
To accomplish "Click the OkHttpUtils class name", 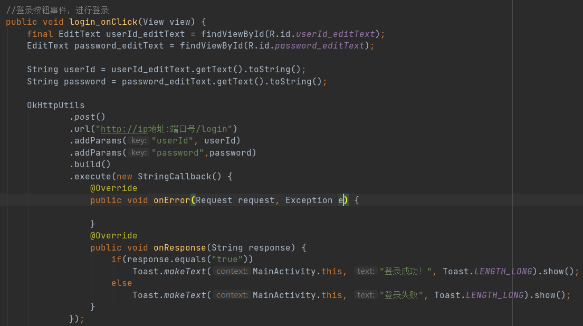I will click(55, 105).
